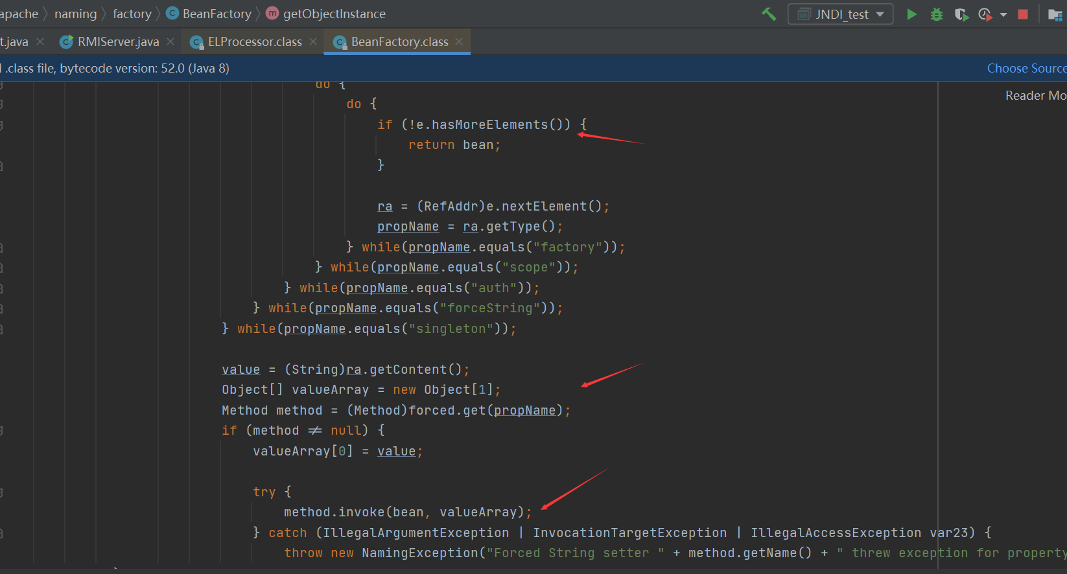Click the "forceString" string literal
The height and width of the screenshot is (574, 1067).
point(489,308)
